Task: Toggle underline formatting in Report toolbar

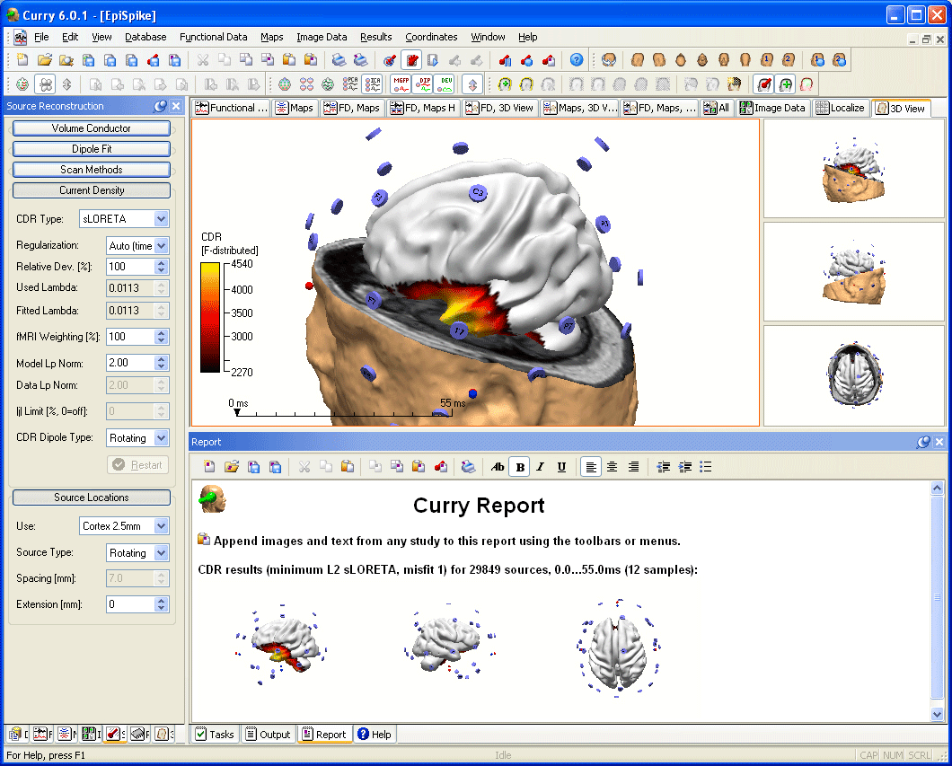Action: coord(561,467)
